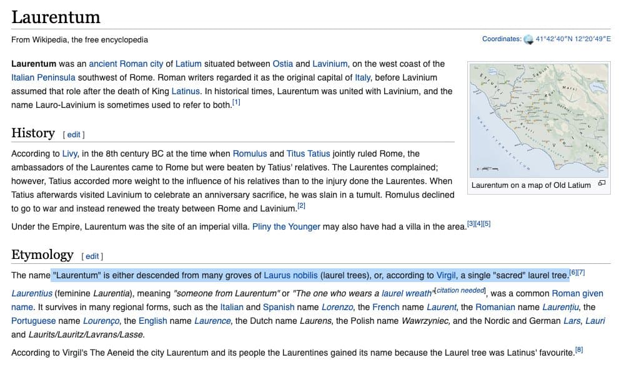Image resolution: width=619 pixels, height=365 pixels.
Task: Open the 'ancient Roman city' link
Action: [127, 64]
